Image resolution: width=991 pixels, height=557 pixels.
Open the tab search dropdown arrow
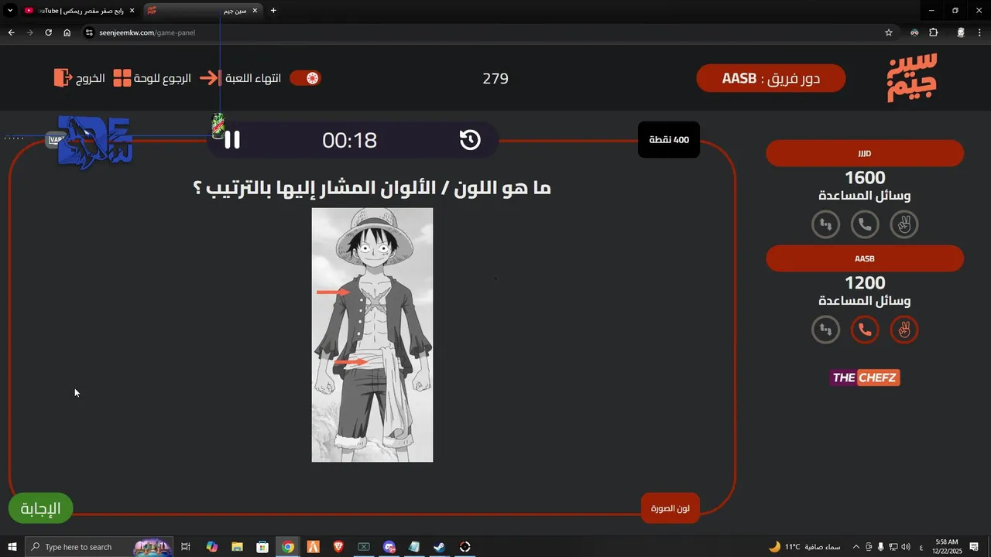pos(11,11)
